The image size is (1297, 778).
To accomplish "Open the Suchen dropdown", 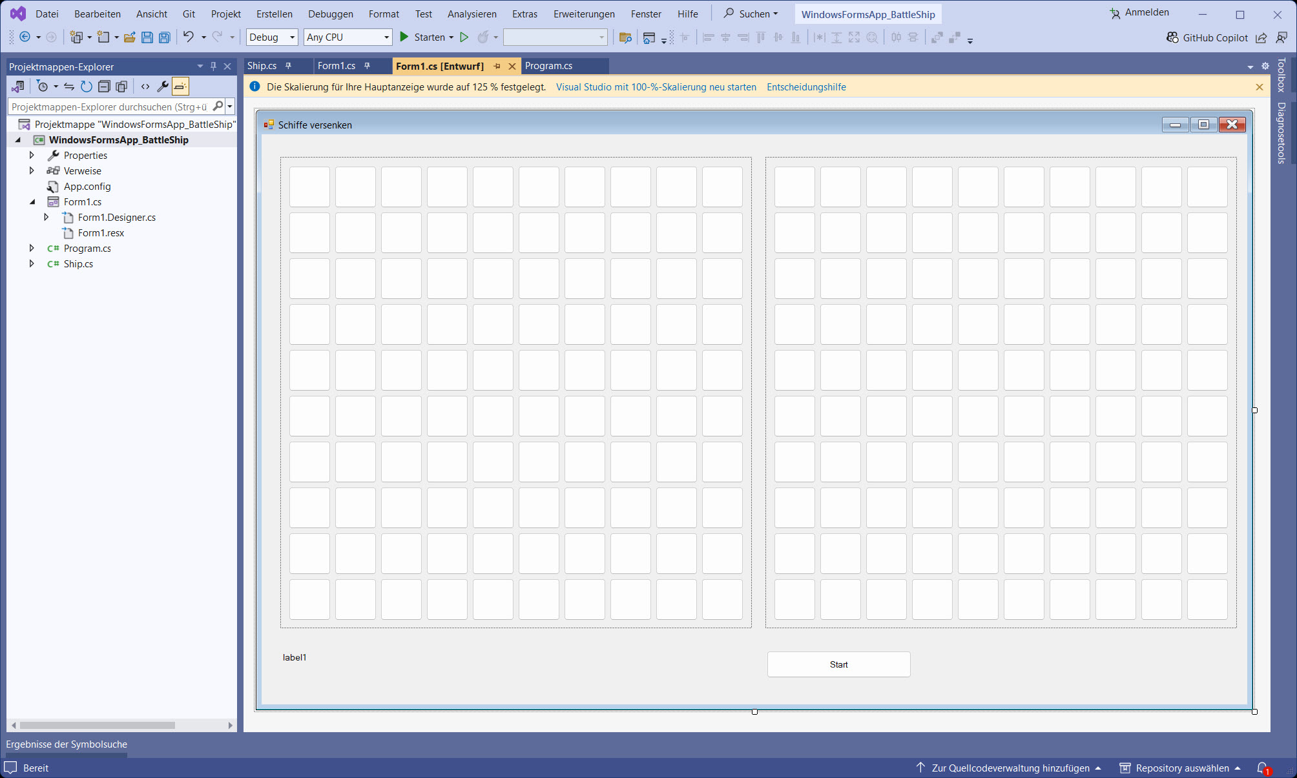I will pos(751,14).
